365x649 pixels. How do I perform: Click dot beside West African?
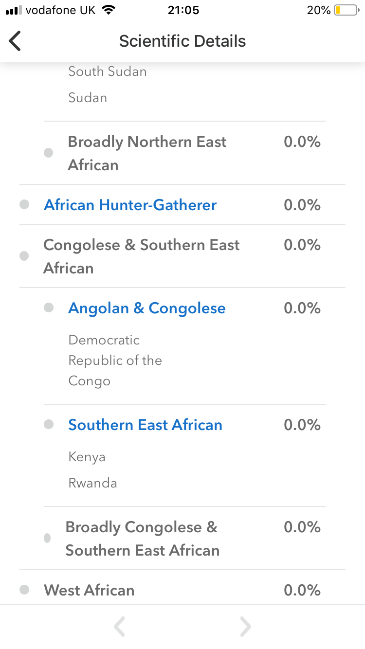tap(24, 590)
